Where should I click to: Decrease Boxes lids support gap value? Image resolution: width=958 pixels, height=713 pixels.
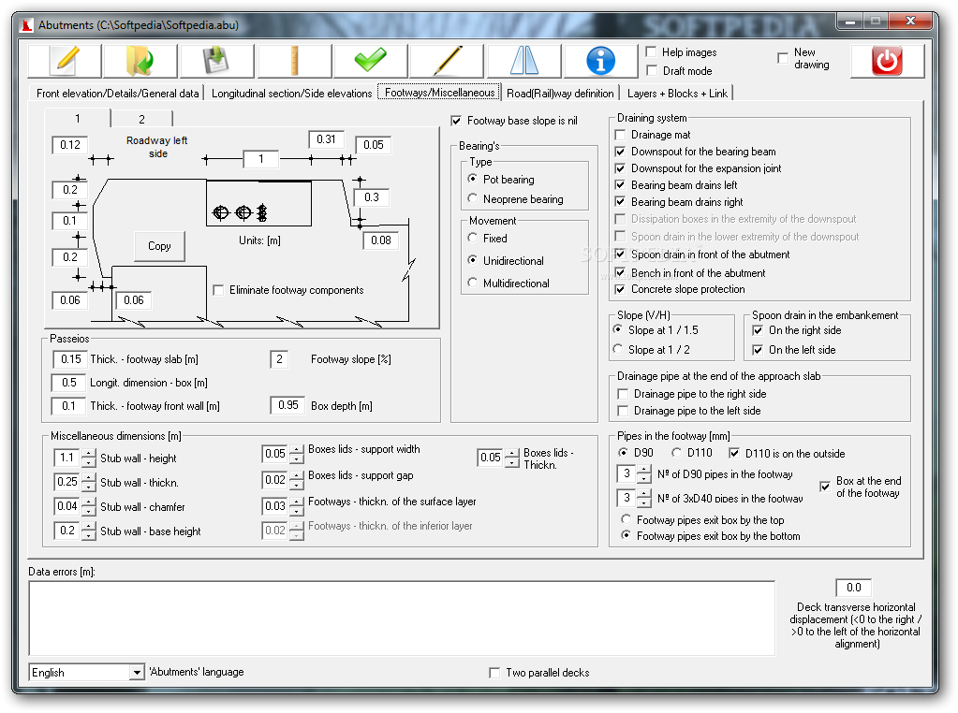coord(297,485)
